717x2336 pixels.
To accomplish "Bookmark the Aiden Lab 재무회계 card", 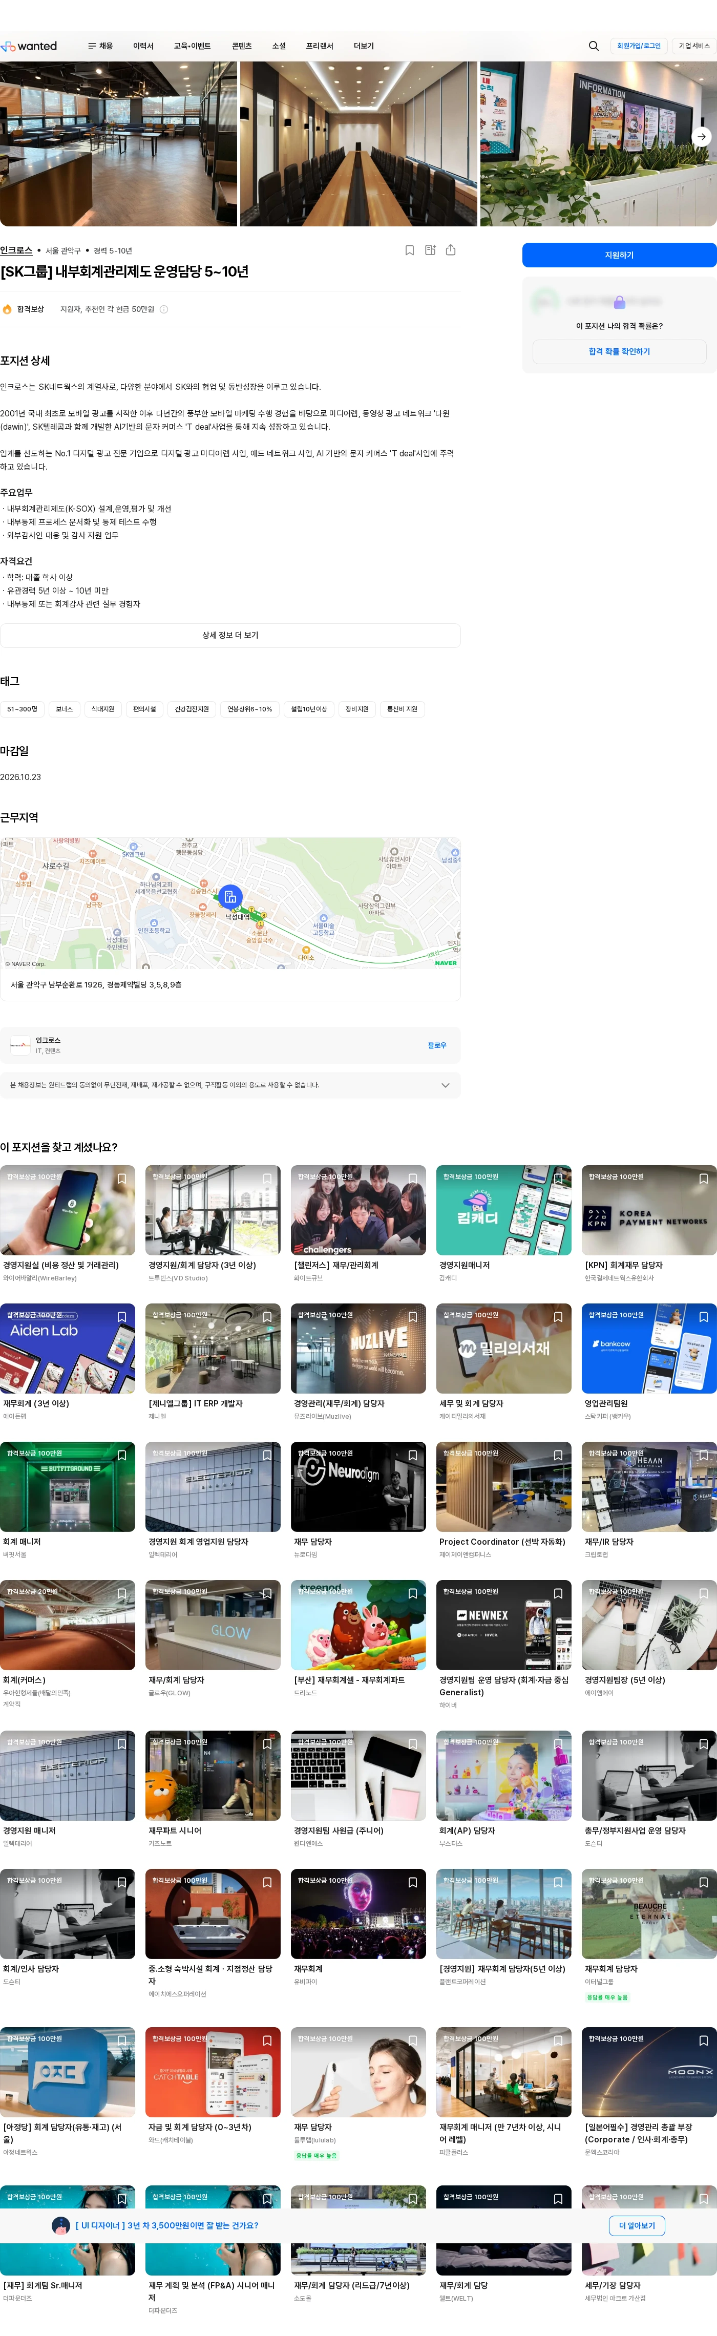I will click(121, 1317).
